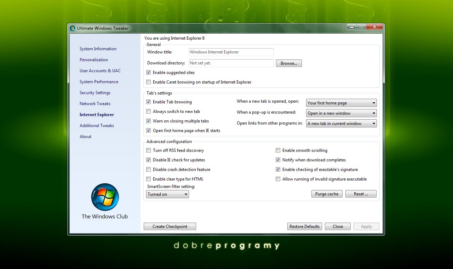Open the About page

(x=85, y=137)
